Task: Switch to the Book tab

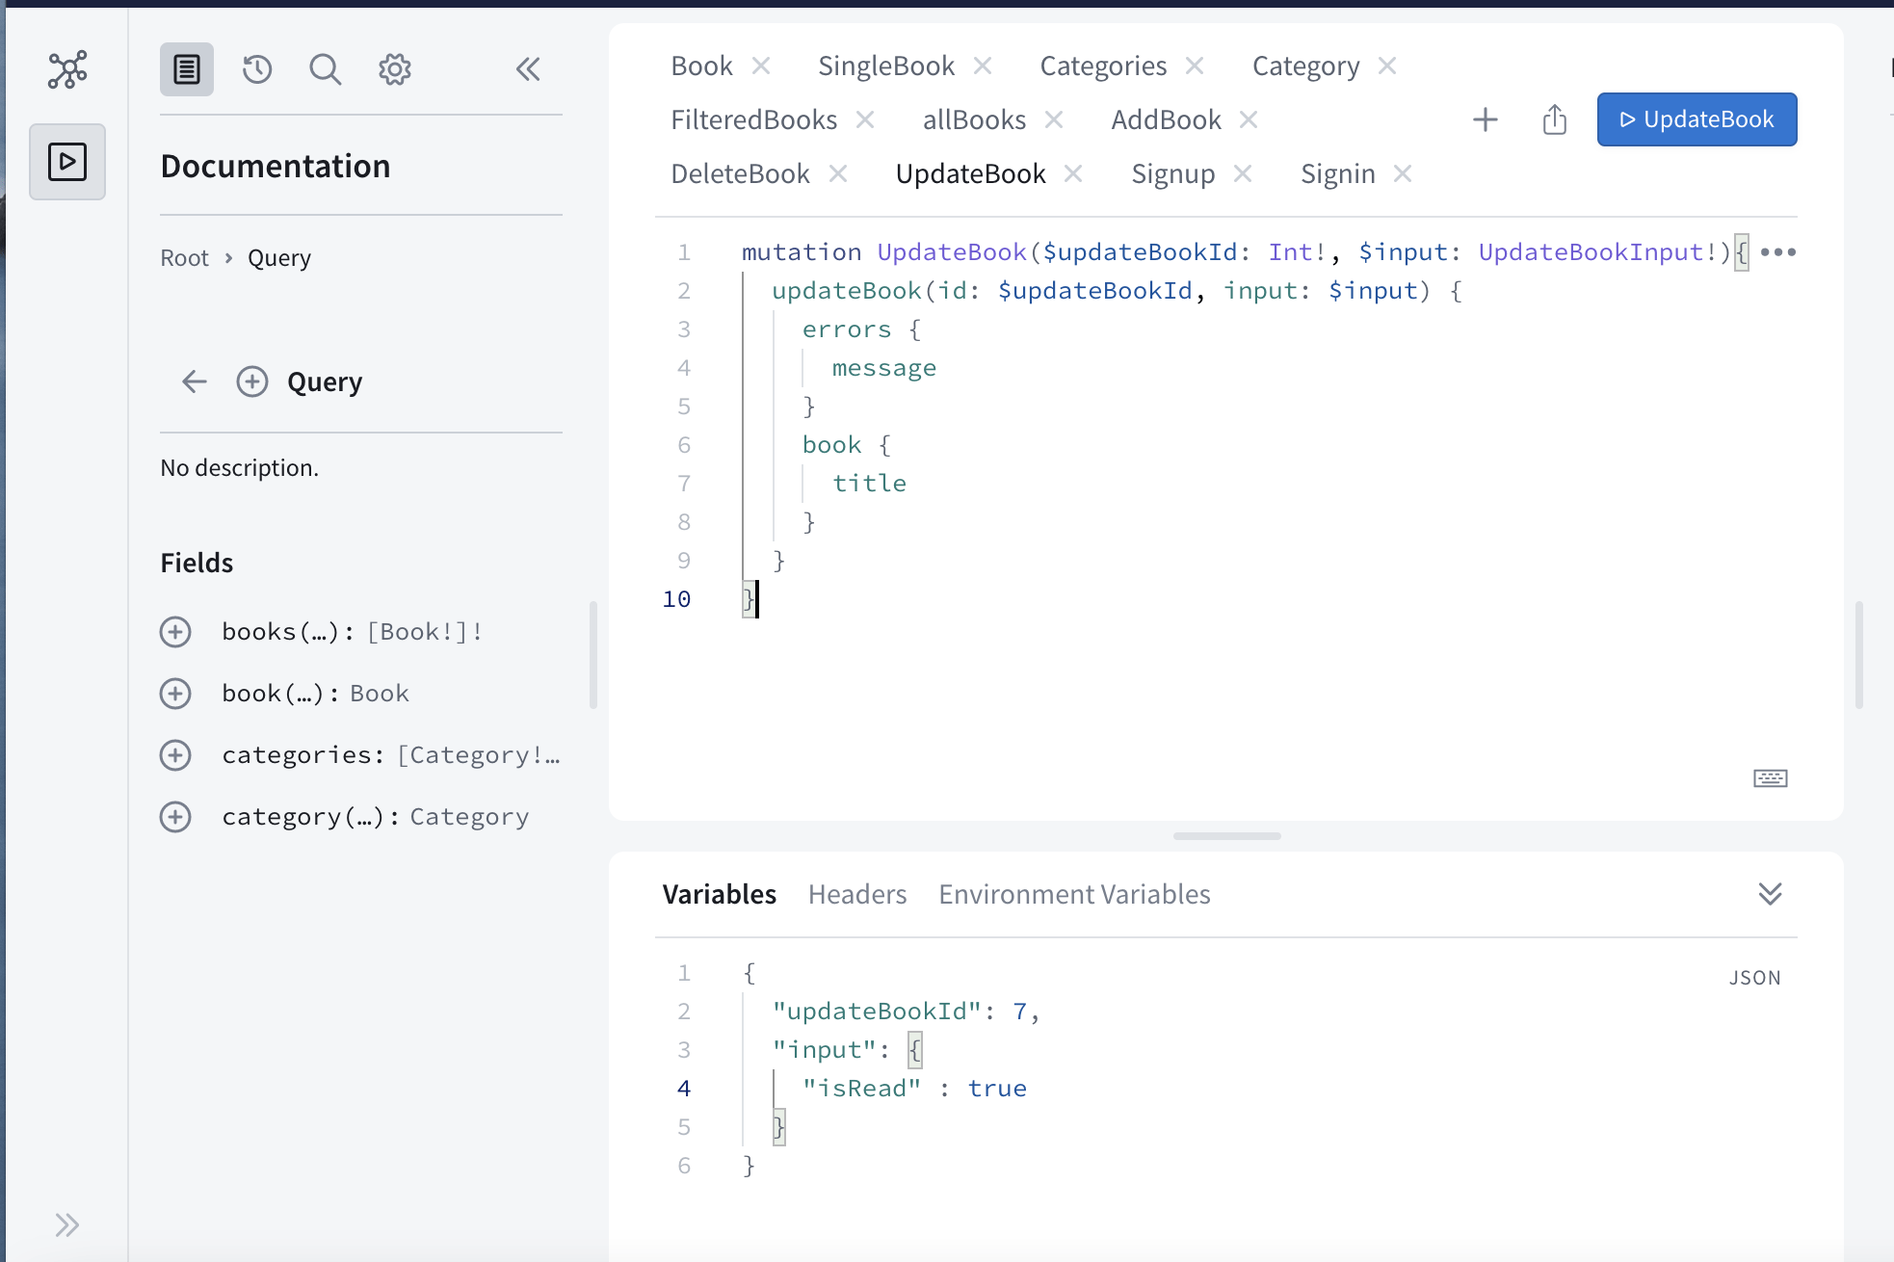Action: [701, 66]
